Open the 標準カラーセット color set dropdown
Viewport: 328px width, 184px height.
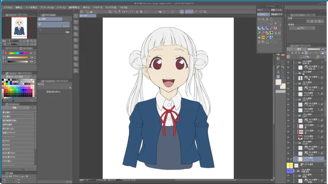[x=17, y=77]
